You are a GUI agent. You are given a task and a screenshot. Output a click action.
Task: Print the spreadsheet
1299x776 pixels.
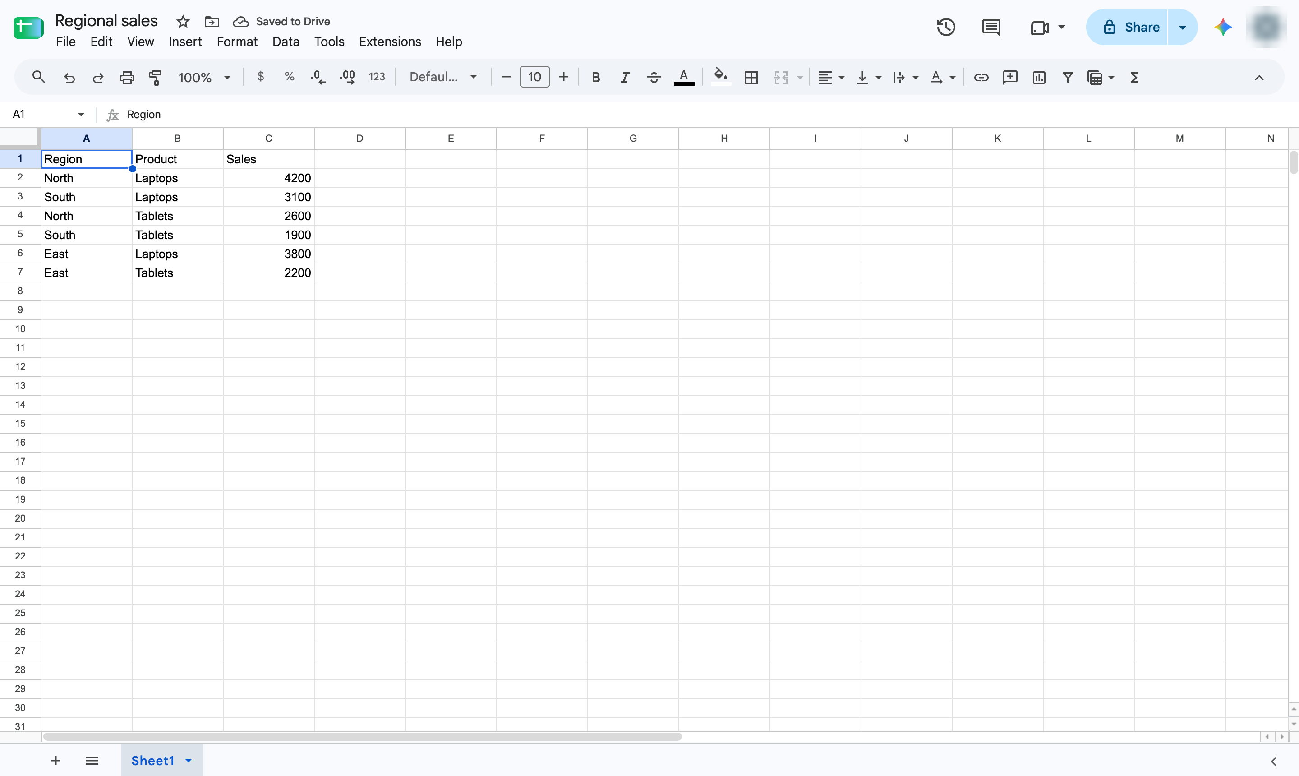point(127,78)
